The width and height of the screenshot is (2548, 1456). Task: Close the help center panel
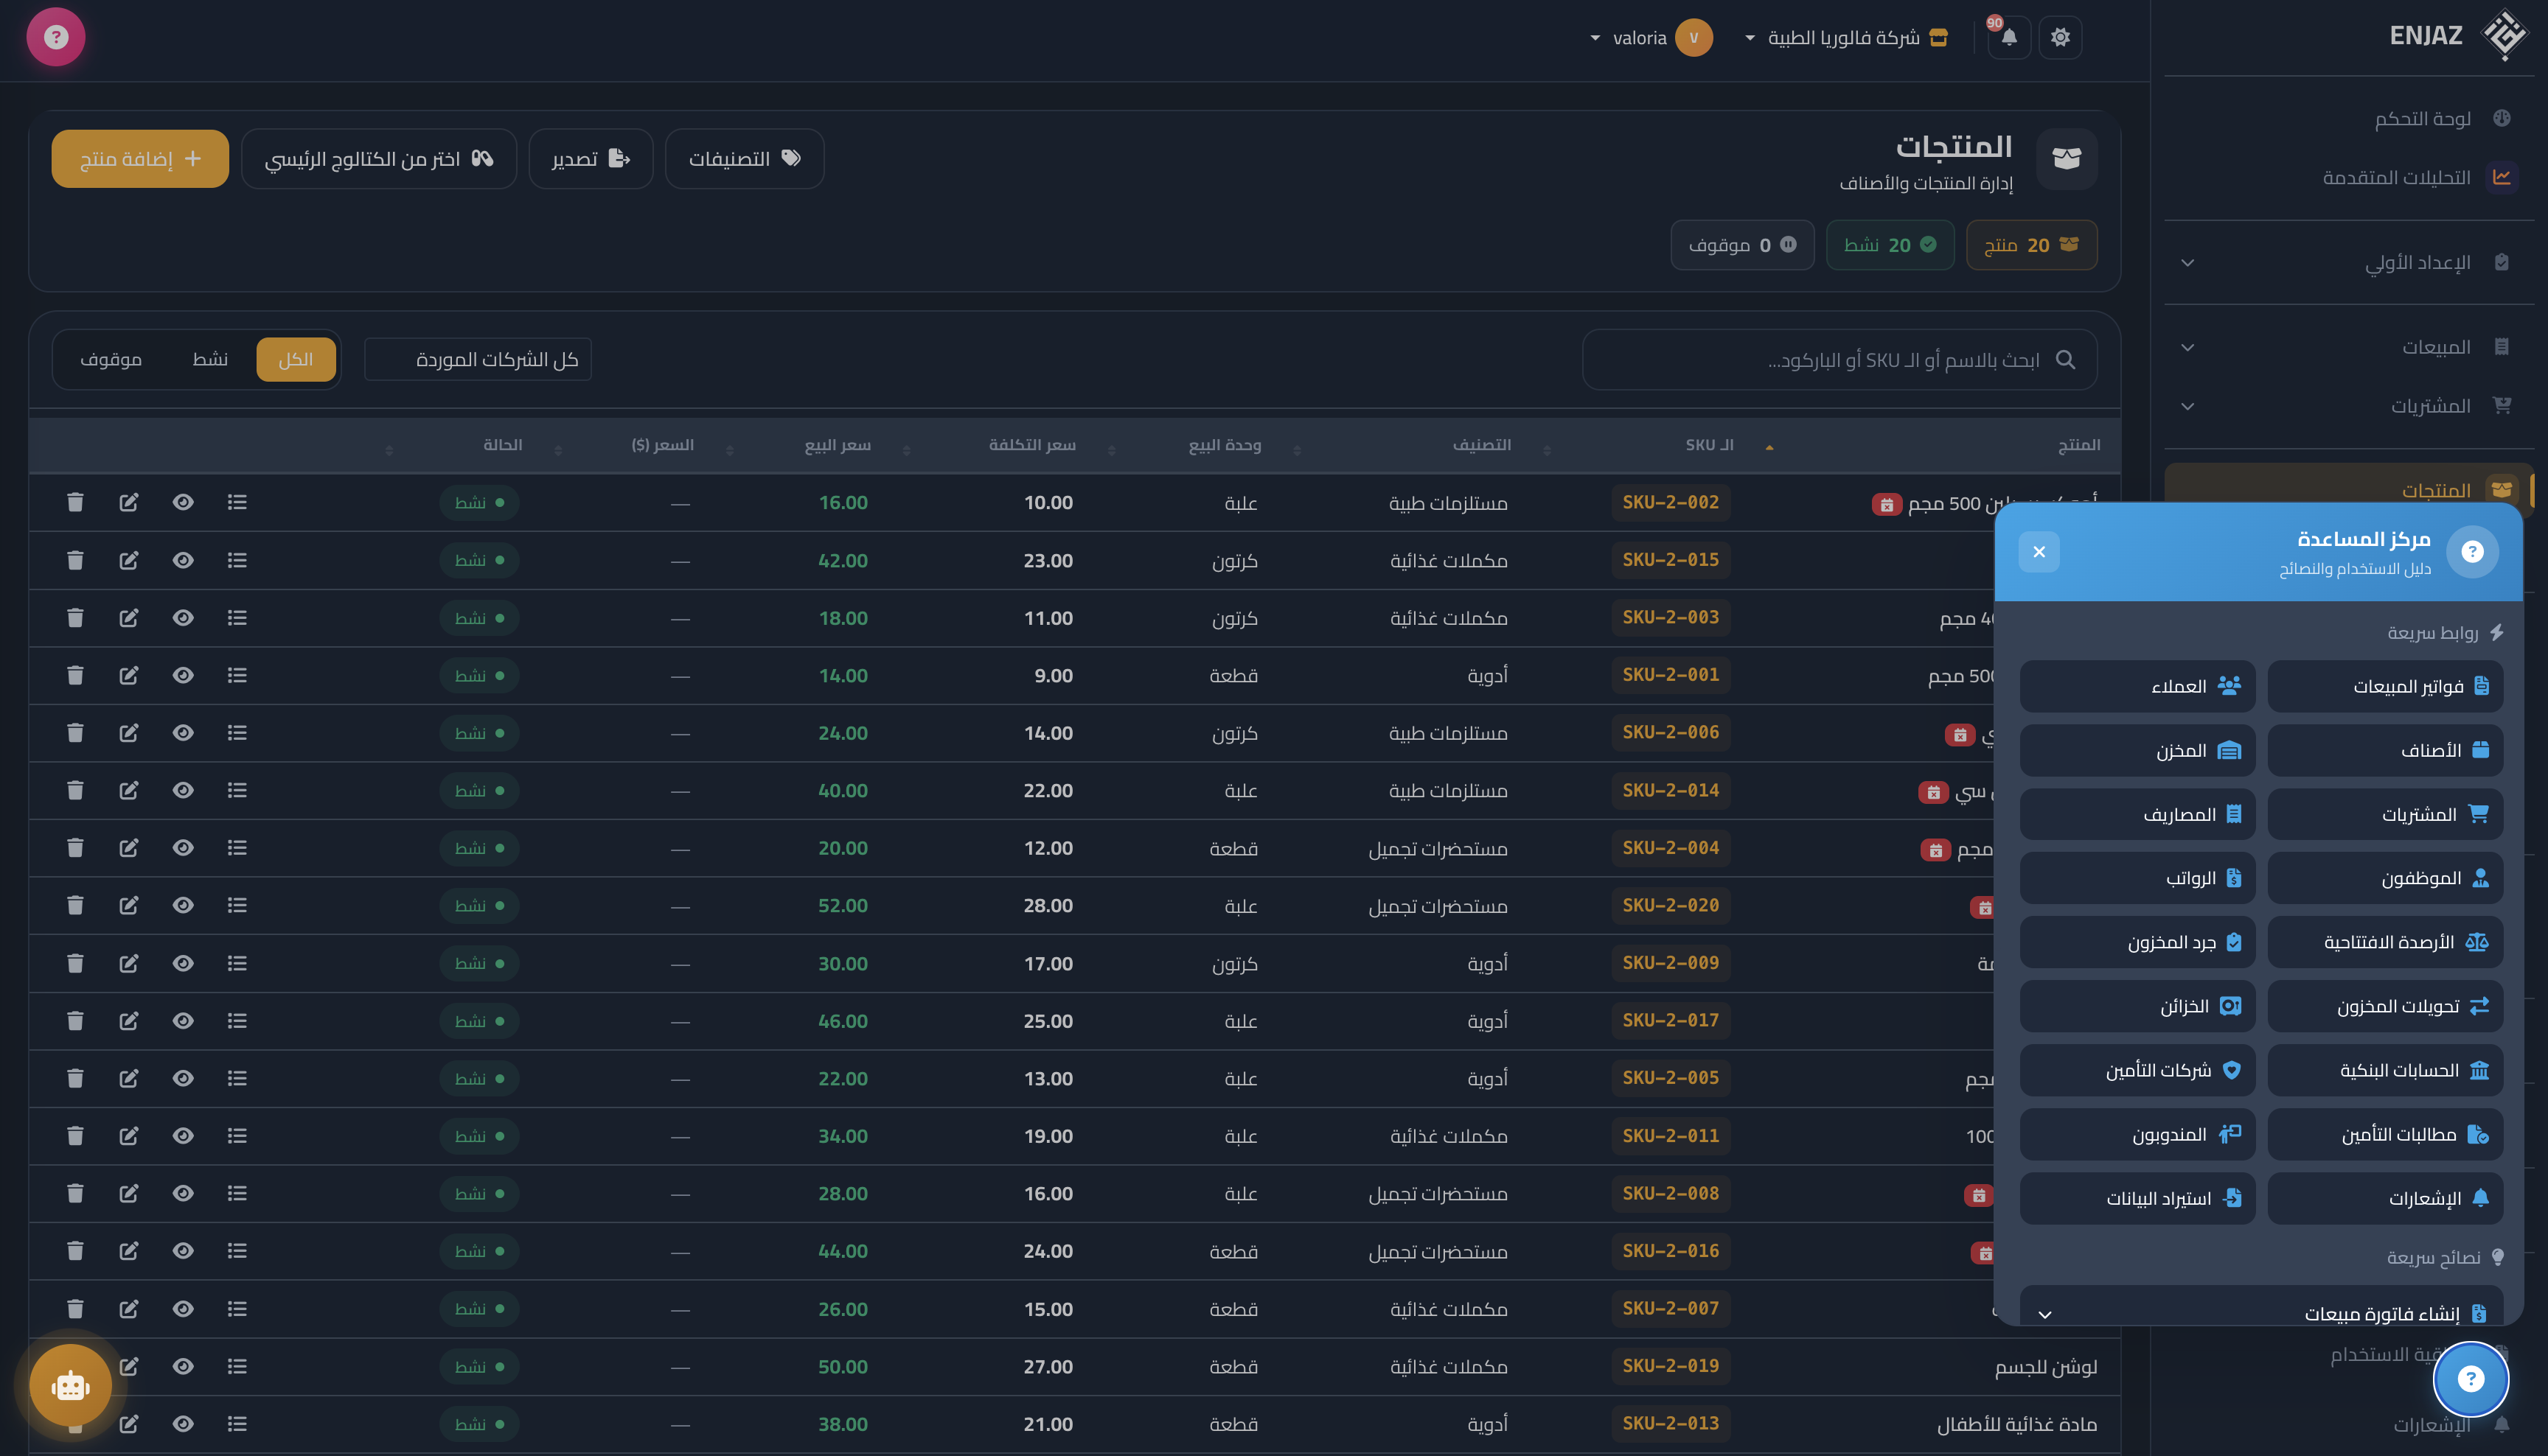(2039, 552)
